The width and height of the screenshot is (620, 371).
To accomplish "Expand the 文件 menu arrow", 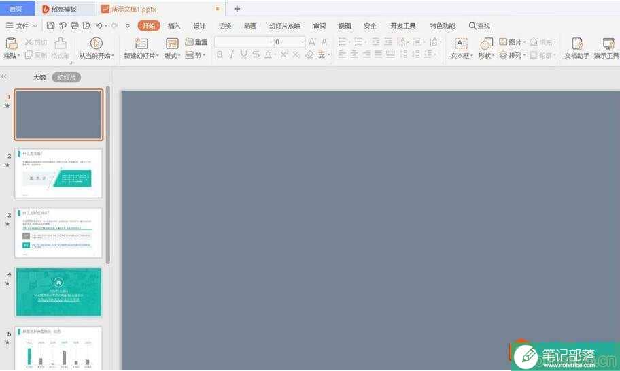I will point(35,26).
